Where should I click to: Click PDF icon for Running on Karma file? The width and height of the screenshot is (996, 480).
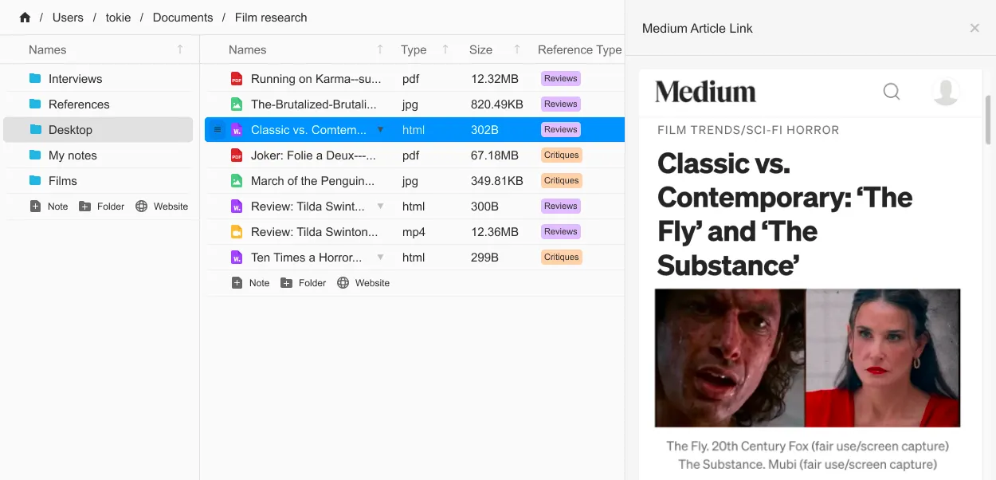pos(237,79)
